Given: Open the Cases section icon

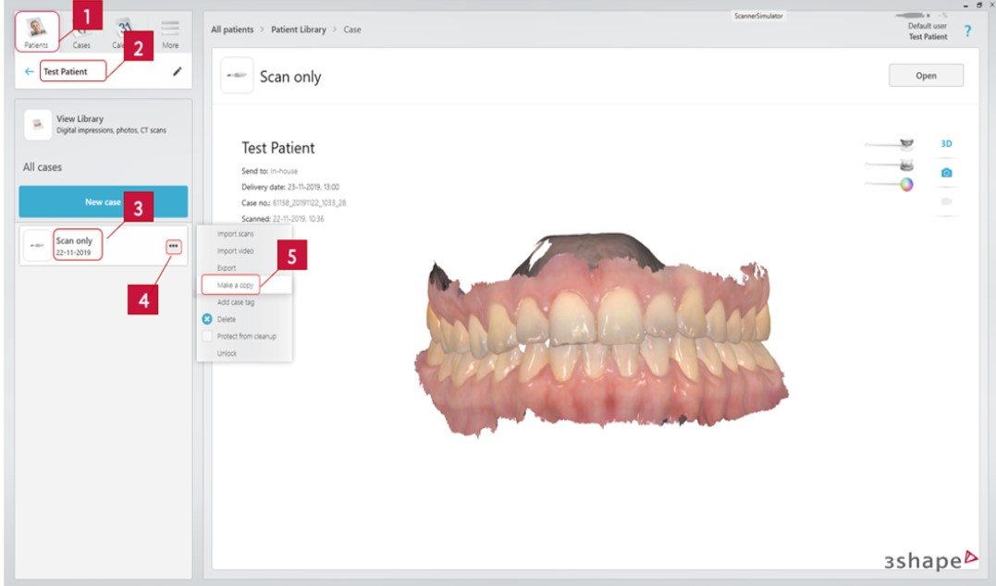Looking at the screenshot, I should 80,35.
